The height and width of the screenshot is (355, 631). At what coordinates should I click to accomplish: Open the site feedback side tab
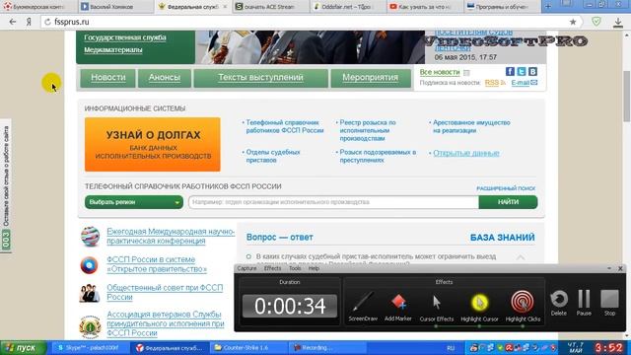pos(6,186)
